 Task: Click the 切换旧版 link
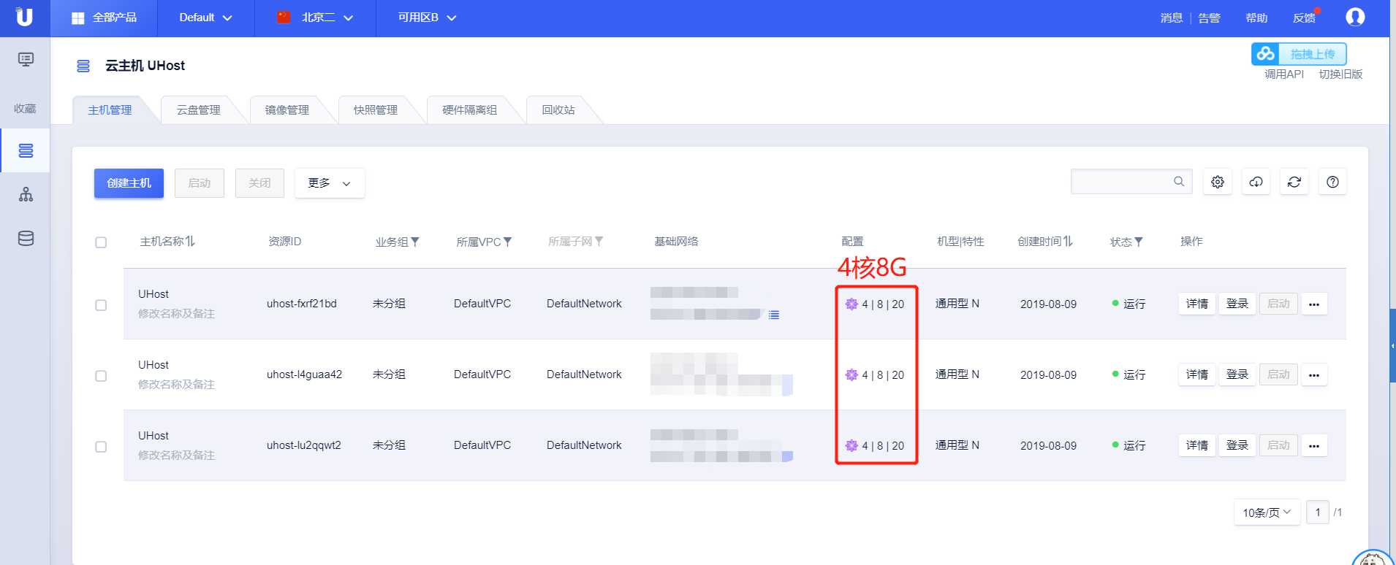(x=1340, y=74)
